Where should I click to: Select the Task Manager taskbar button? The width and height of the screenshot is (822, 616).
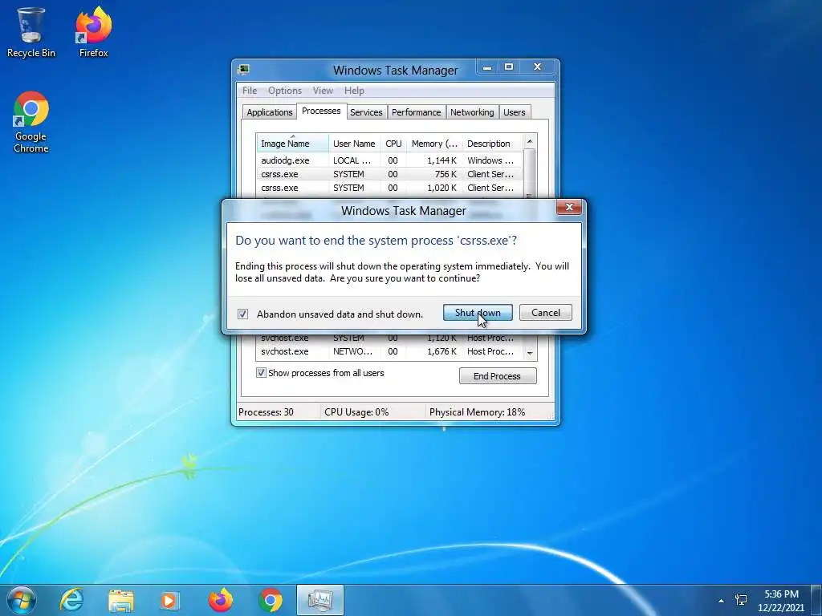(x=320, y=600)
